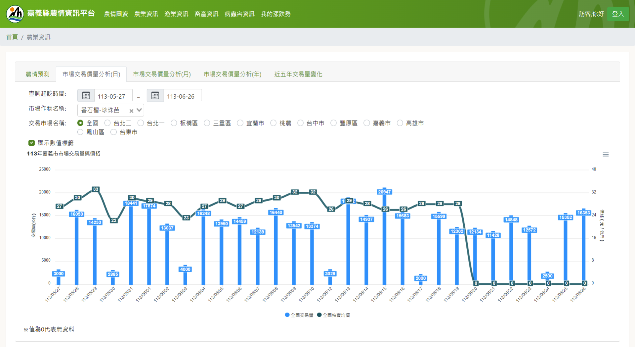Choose the 嘉義市 market option
The height and width of the screenshot is (347, 635).
click(x=366, y=123)
